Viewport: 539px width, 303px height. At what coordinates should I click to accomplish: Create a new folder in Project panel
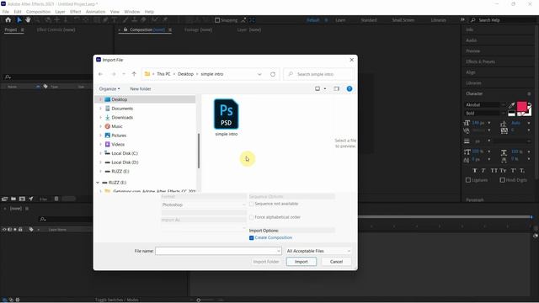[13, 199]
